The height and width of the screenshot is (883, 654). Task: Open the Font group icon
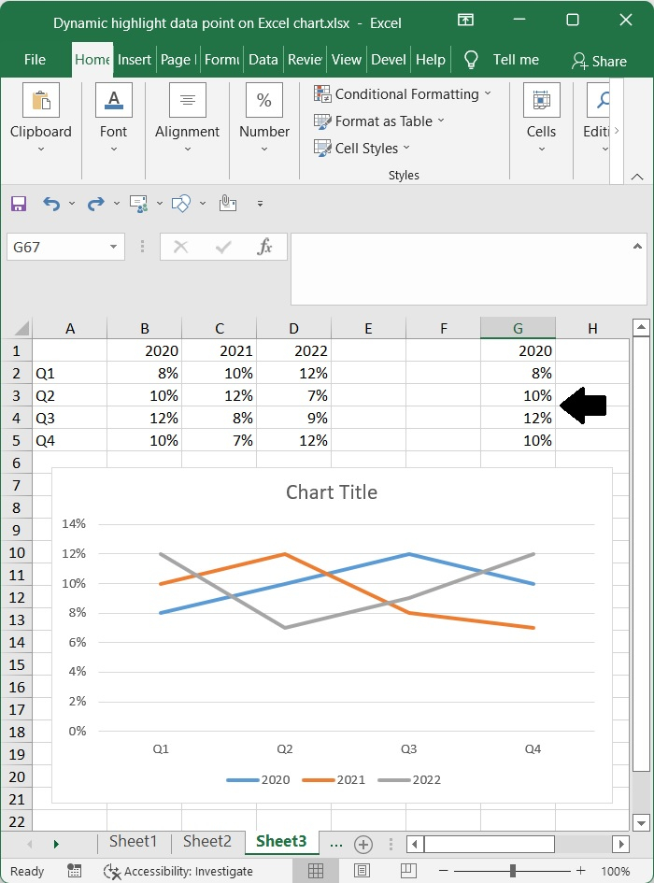coord(113,100)
